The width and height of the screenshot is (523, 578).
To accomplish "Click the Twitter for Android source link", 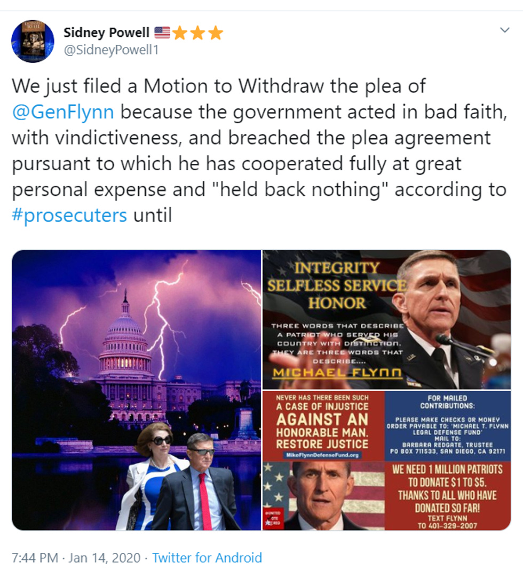I will [x=207, y=558].
